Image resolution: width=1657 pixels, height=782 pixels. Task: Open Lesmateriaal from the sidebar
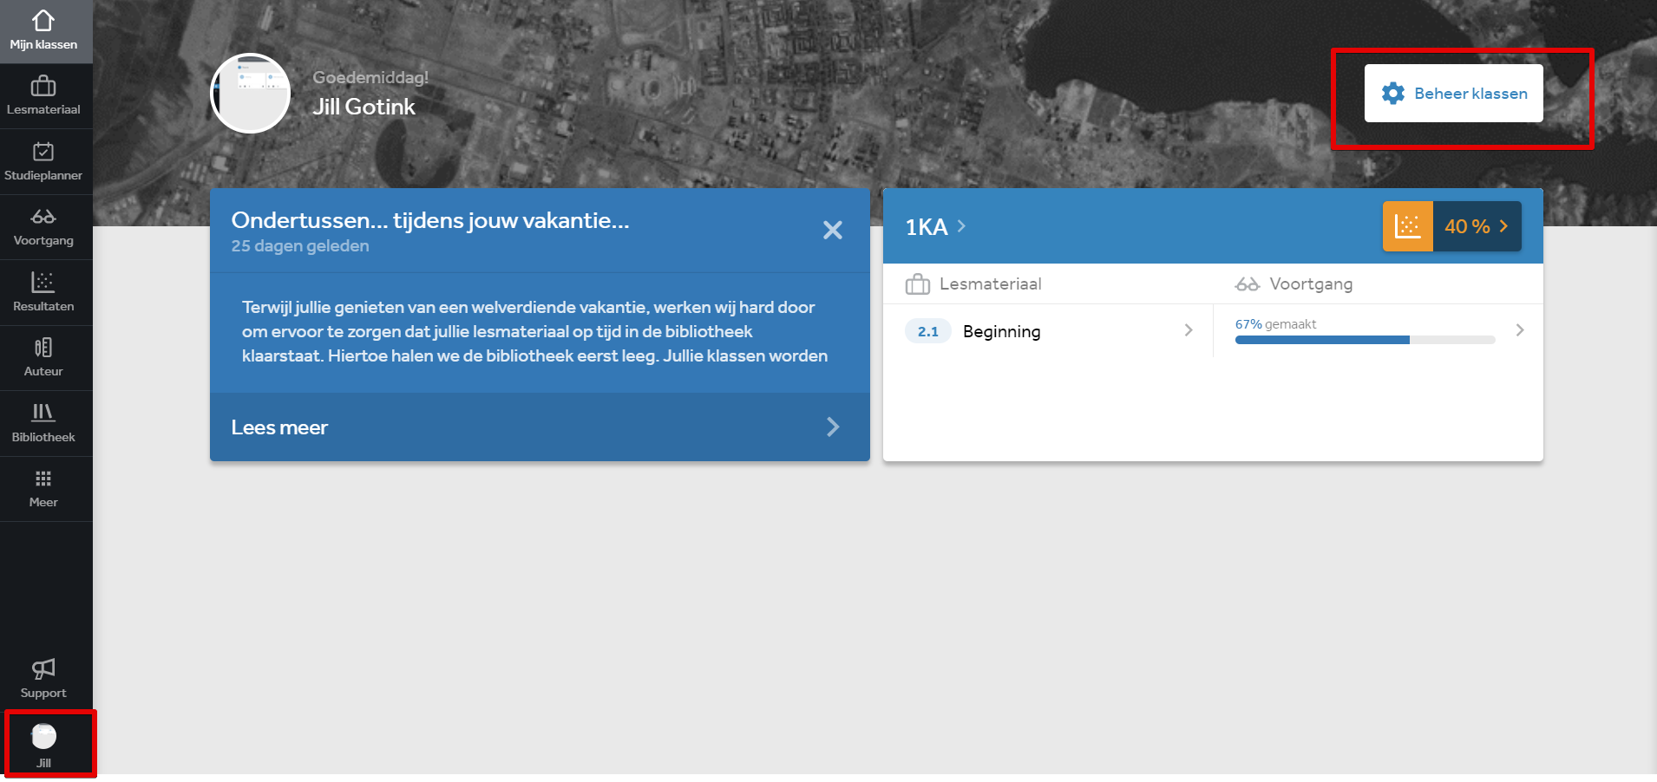click(43, 96)
